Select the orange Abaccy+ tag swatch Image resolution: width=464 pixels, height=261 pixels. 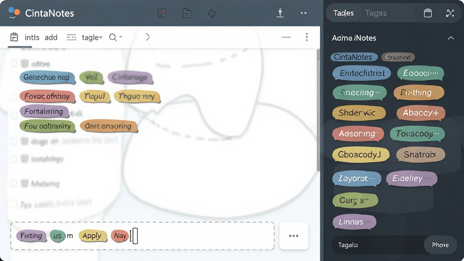tap(420, 113)
